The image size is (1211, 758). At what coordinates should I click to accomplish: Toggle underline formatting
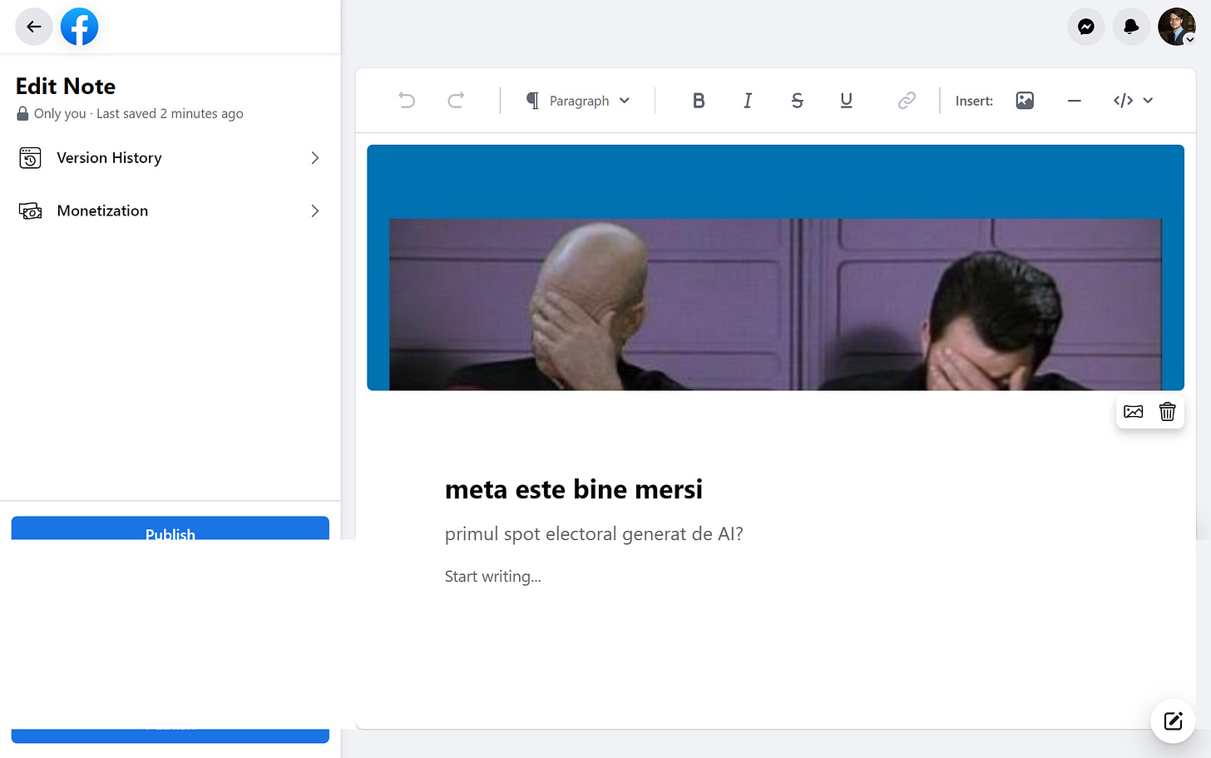pos(846,101)
